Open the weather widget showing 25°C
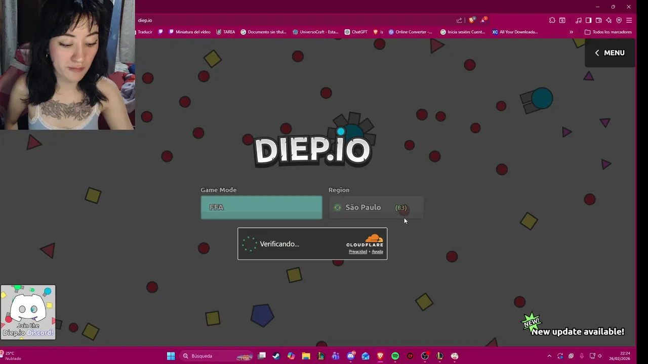Viewport: 648px width, 364px height. pos(11,356)
